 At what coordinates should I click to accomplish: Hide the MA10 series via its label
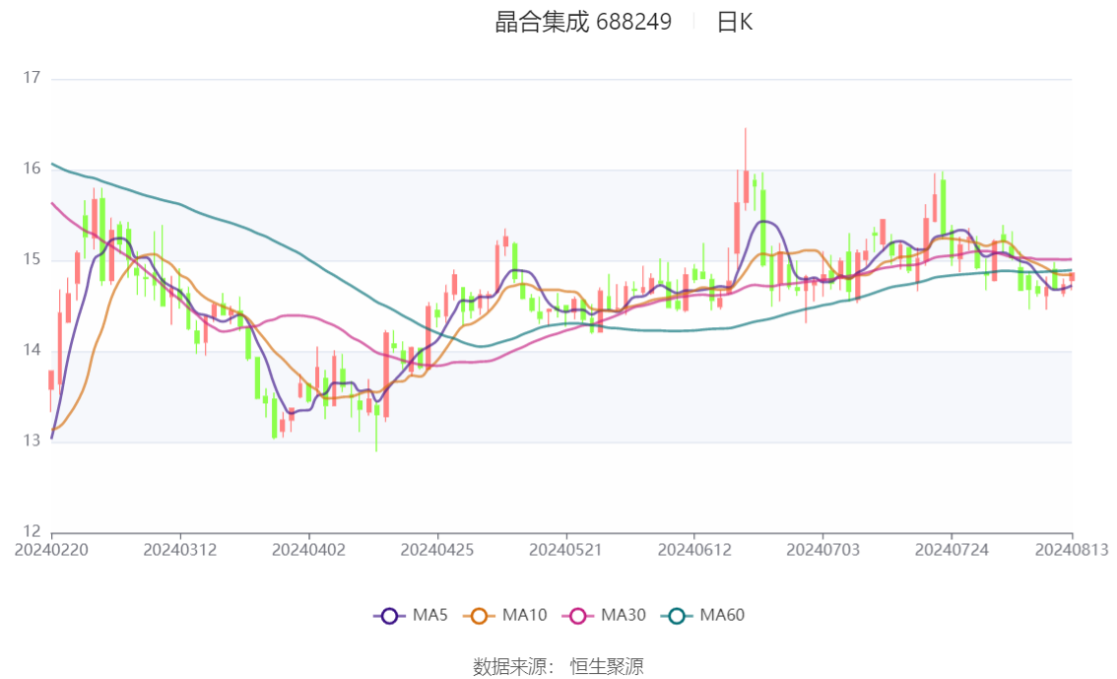(x=524, y=615)
